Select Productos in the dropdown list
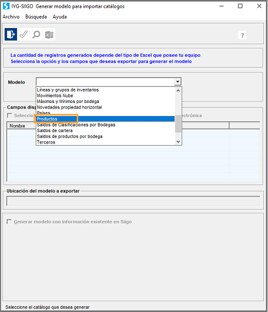 coord(106,119)
